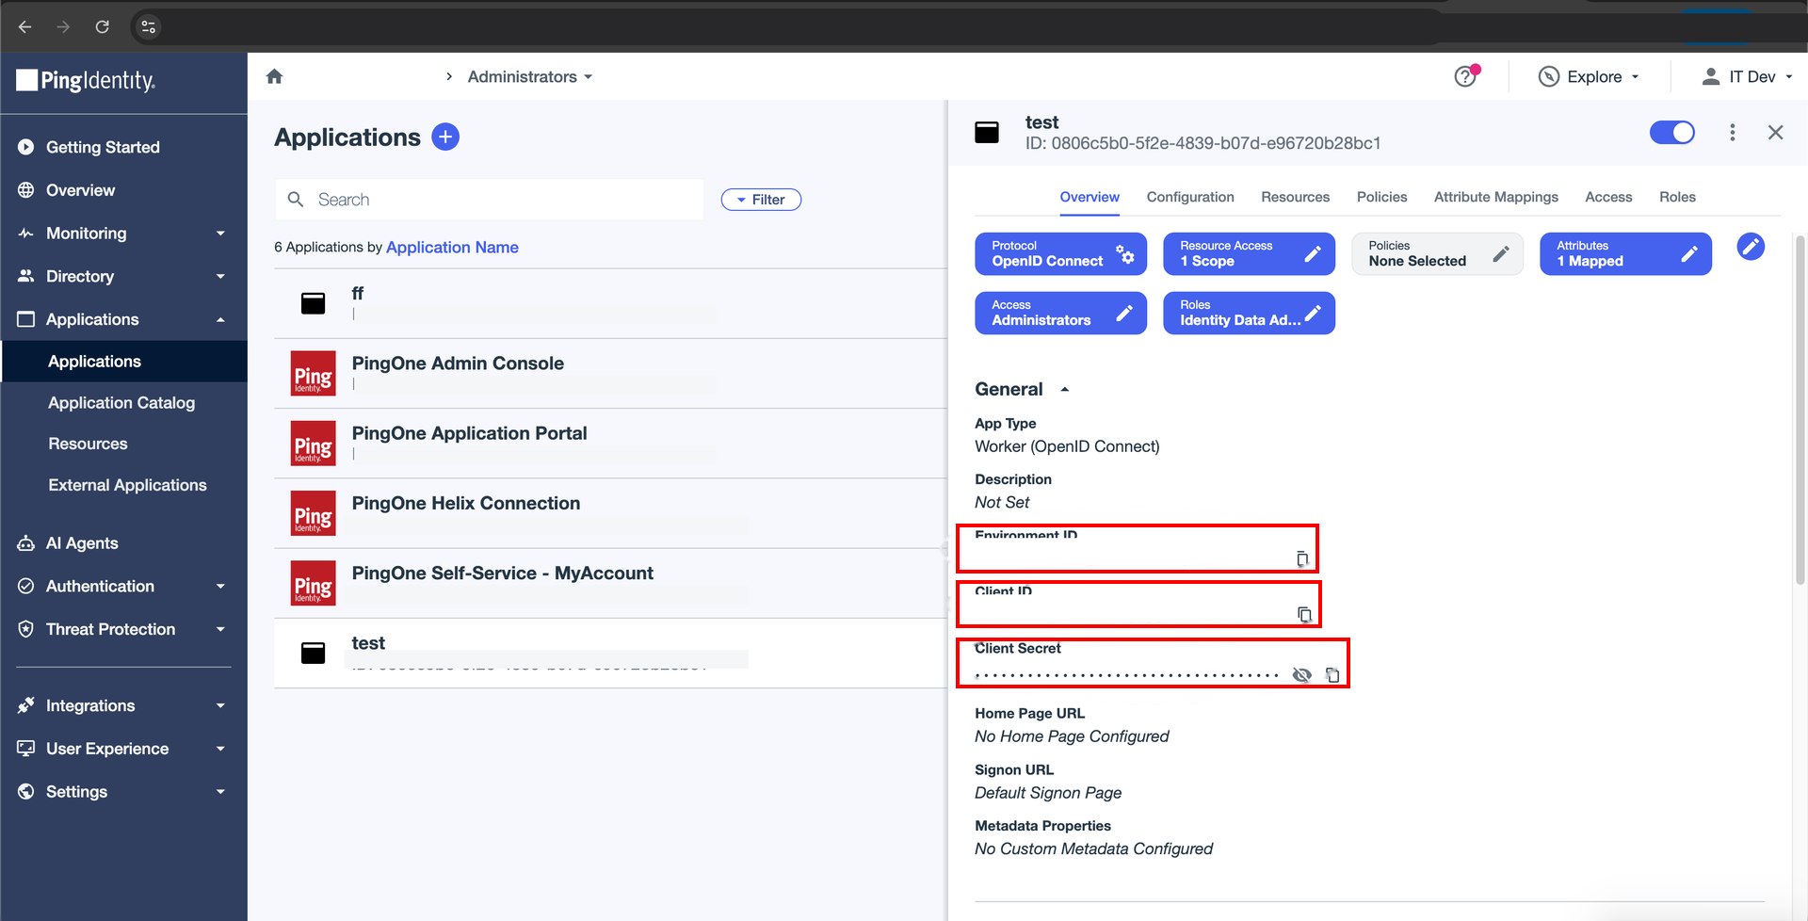1808x921 pixels.
Task: Collapse the General section
Action: pyautogui.click(x=1023, y=389)
